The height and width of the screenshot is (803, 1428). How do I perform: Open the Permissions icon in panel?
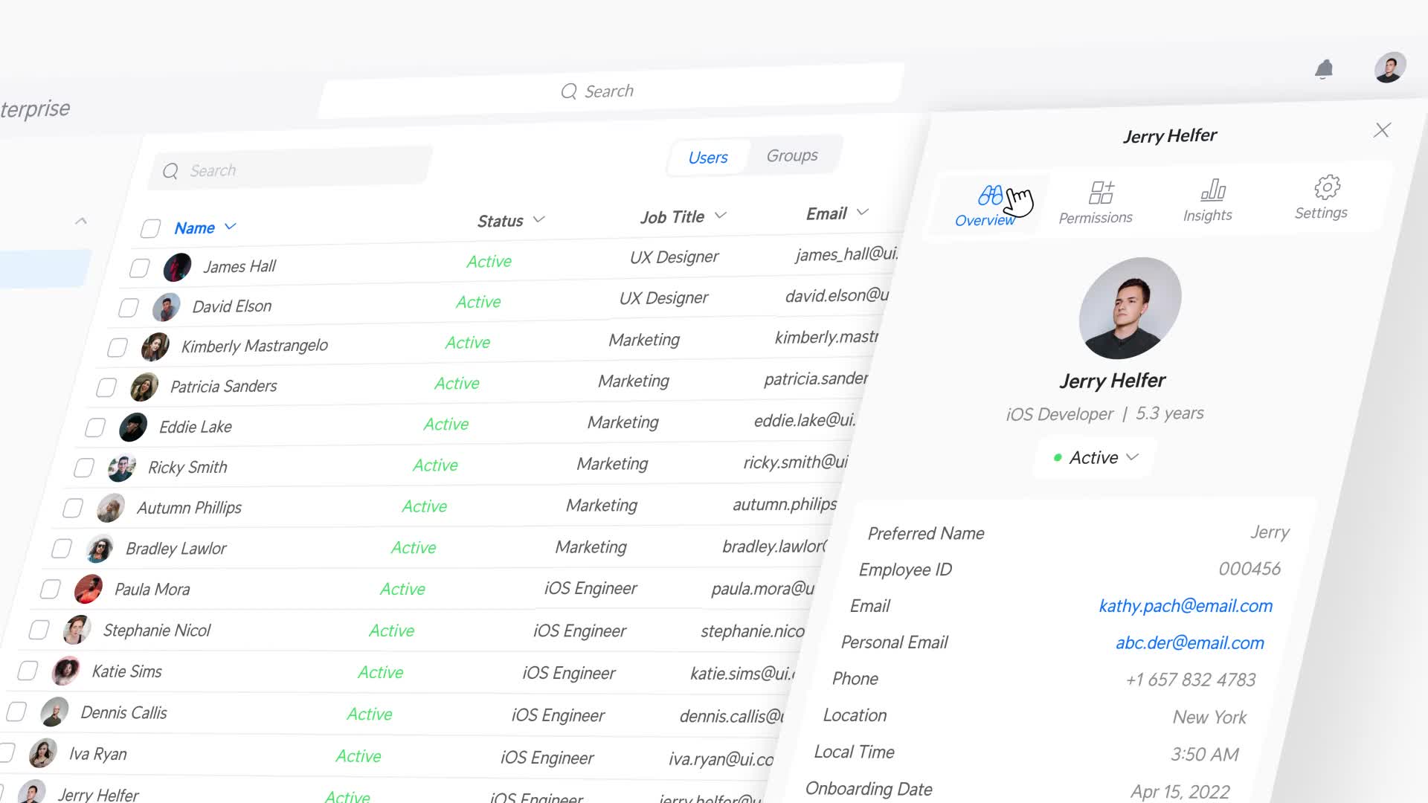click(x=1101, y=192)
